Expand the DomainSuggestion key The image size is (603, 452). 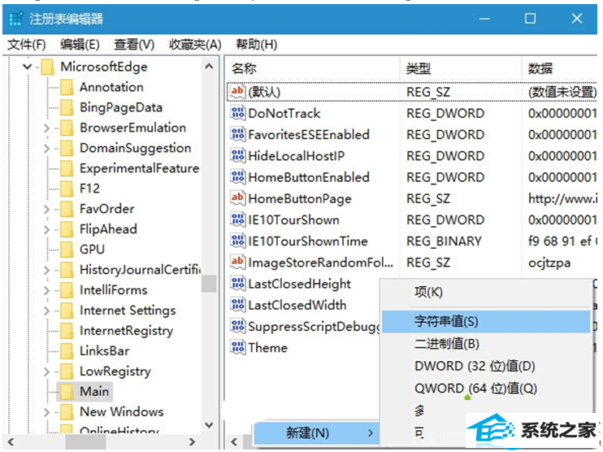(x=46, y=148)
